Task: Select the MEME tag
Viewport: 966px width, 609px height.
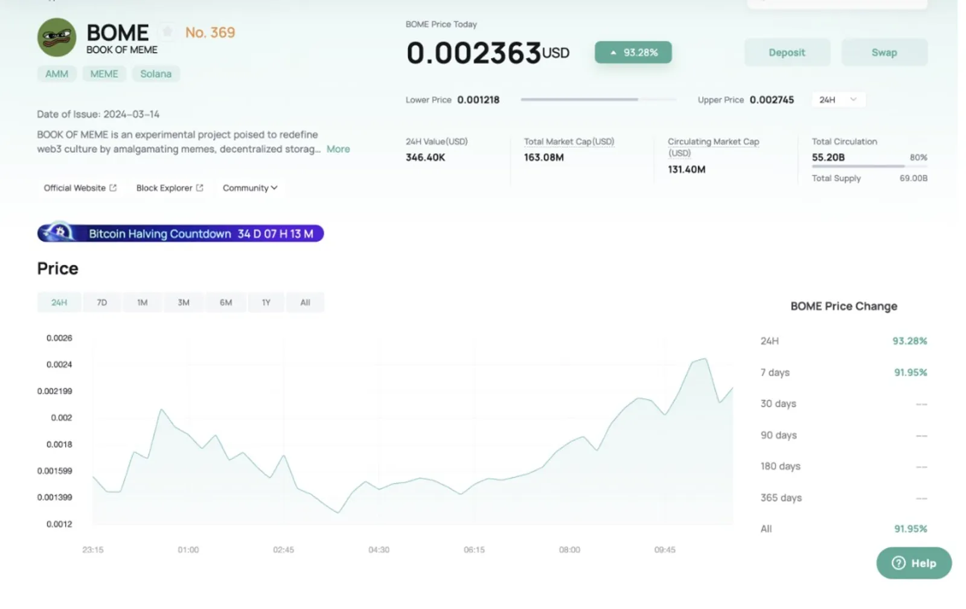Action: pos(104,74)
